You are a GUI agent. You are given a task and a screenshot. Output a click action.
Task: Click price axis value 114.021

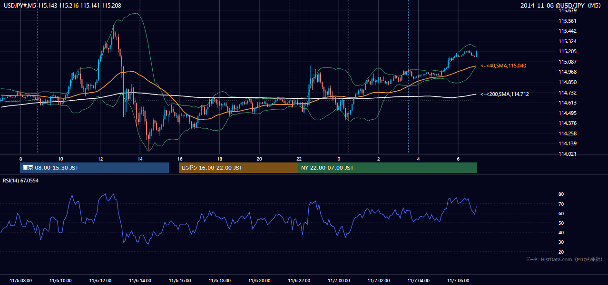568,154
